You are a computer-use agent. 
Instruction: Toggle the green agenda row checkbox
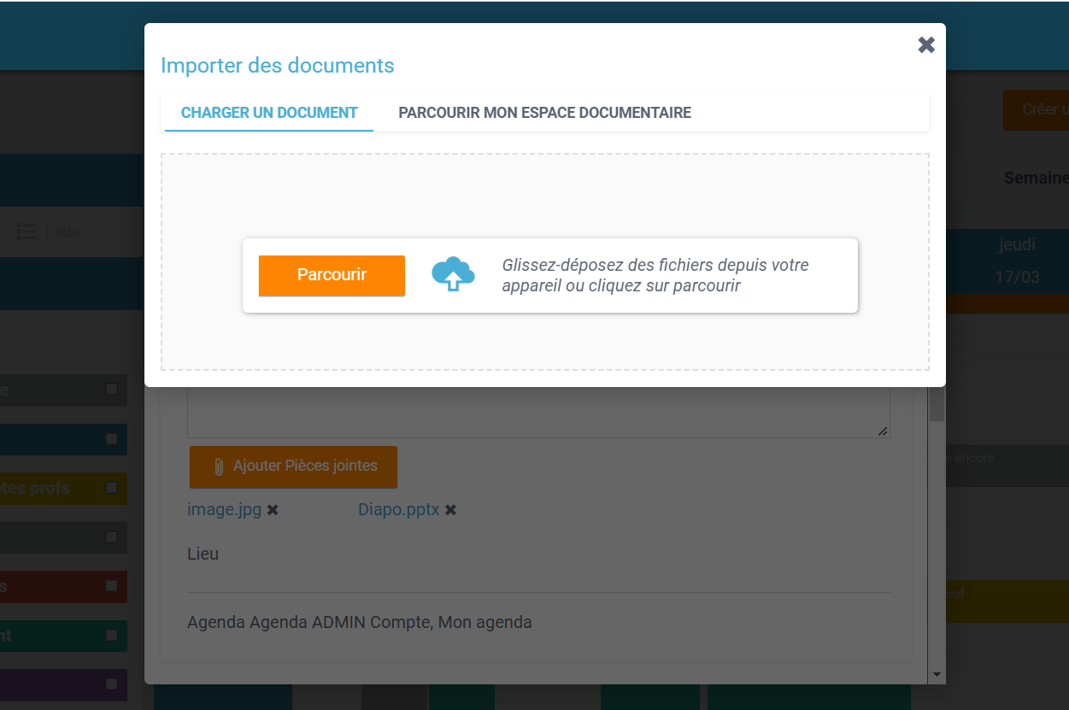coord(111,636)
